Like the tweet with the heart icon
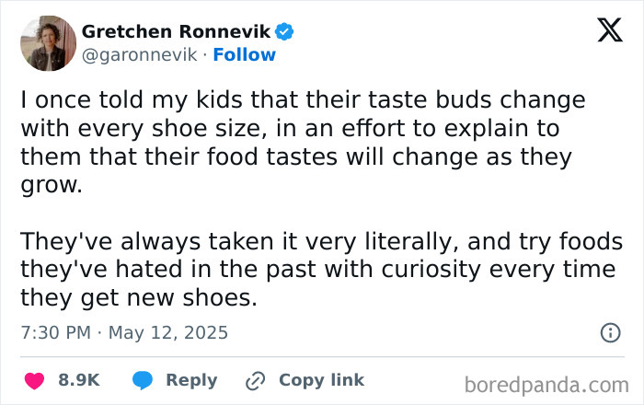The width and height of the screenshot is (644, 405). [x=34, y=380]
